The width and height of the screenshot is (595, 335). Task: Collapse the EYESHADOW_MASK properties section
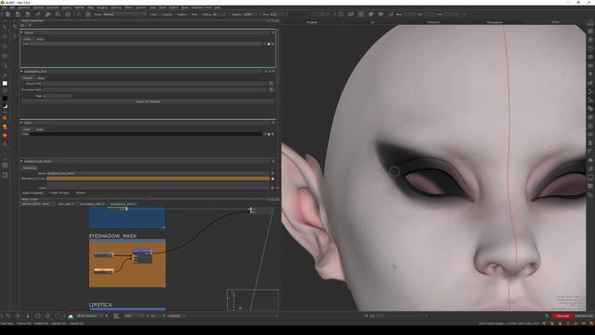21,161
